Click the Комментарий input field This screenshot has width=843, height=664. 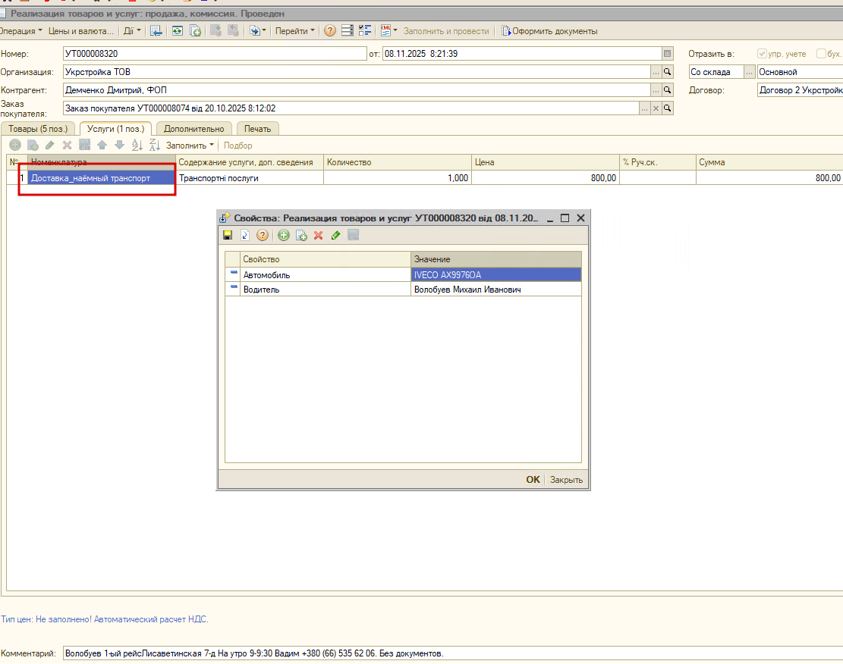(x=453, y=653)
